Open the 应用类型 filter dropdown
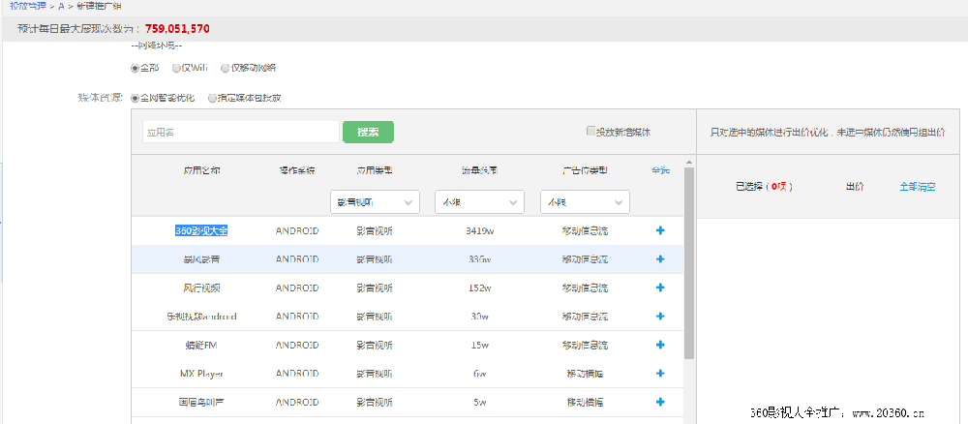Image resolution: width=968 pixels, height=424 pixels. point(375,202)
